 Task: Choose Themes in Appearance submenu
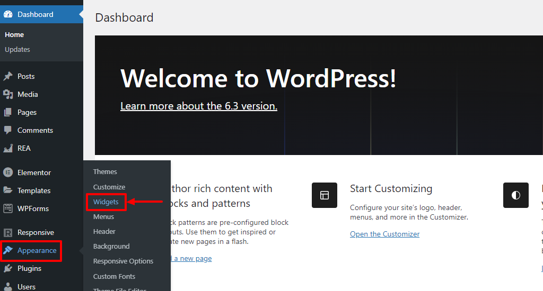(105, 172)
